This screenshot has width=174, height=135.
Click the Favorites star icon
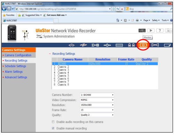pyautogui.click(x=4, y=15)
